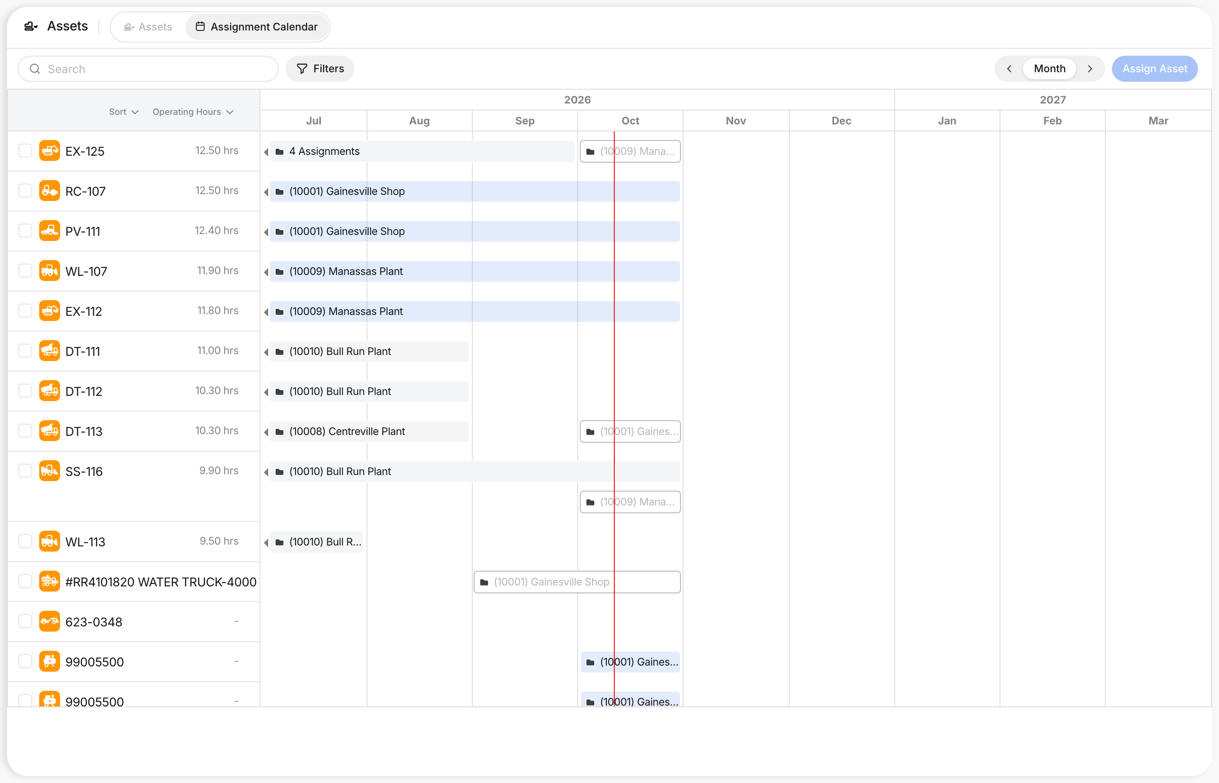Click the WATER TRUCK-4000 asset icon

click(x=49, y=582)
